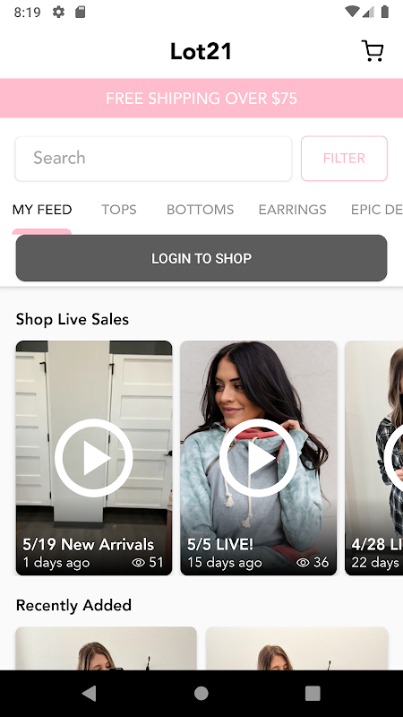Tap the recent apps square icon
The width and height of the screenshot is (403, 717).
pyautogui.click(x=313, y=694)
